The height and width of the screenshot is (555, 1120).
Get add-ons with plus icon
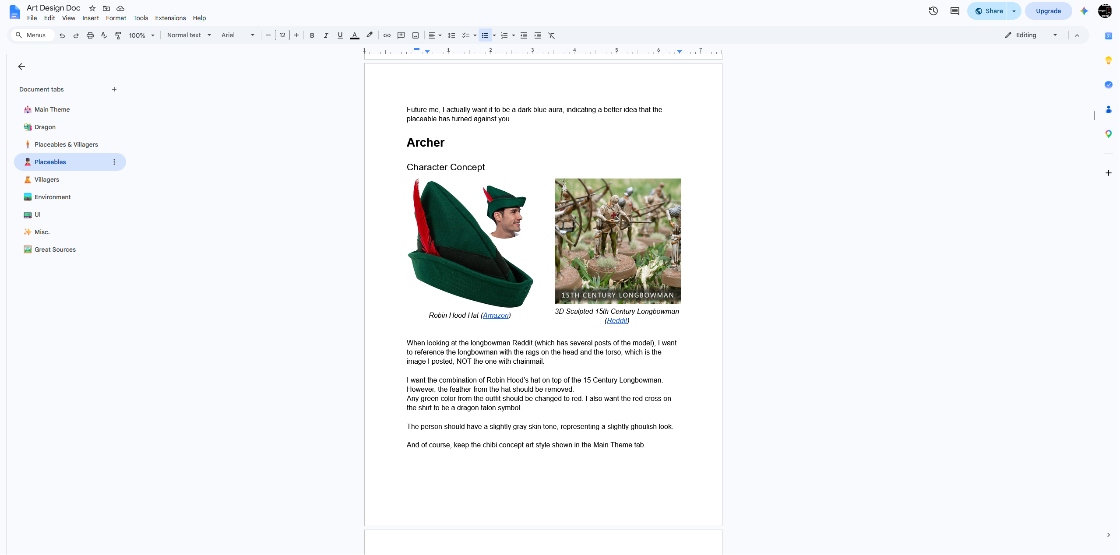point(1108,173)
